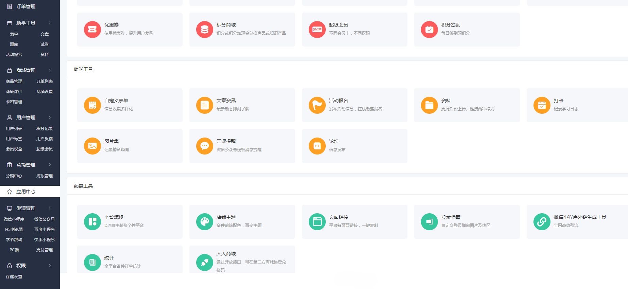Open 表单 in the sidebar
The width and height of the screenshot is (628, 289).
click(x=14, y=34)
